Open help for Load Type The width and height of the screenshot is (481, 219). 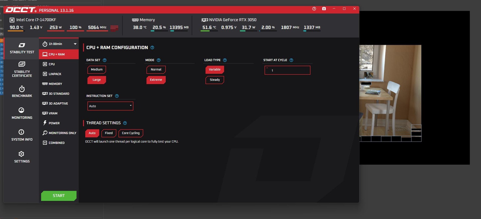click(225, 60)
